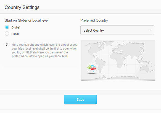
Task: Click Australia on the world map
Action: [144, 68]
